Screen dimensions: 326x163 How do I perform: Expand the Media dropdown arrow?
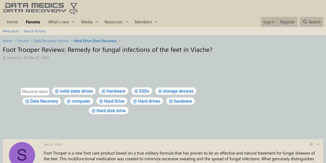(96, 22)
